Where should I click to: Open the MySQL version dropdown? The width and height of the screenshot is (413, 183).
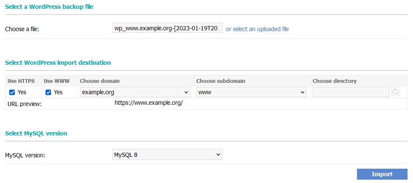click(x=167, y=155)
